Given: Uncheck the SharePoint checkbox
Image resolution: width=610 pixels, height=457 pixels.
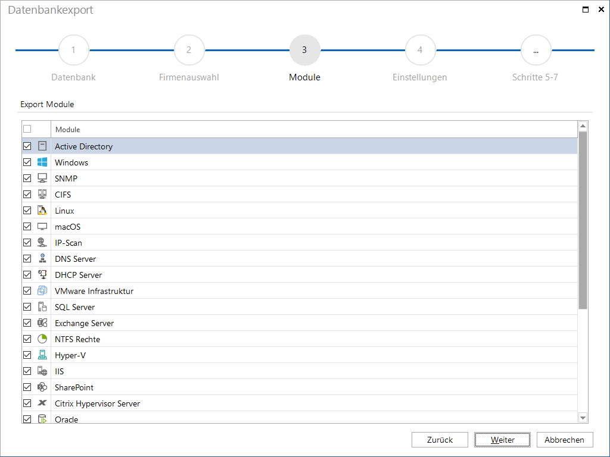Looking at the screenshot, I should (x=27, y=387).
